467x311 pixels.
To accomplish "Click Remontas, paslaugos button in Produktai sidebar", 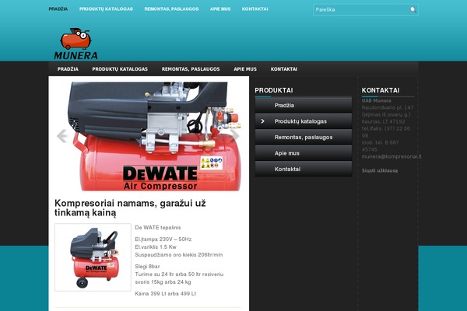I will click(x=304, y=137).
